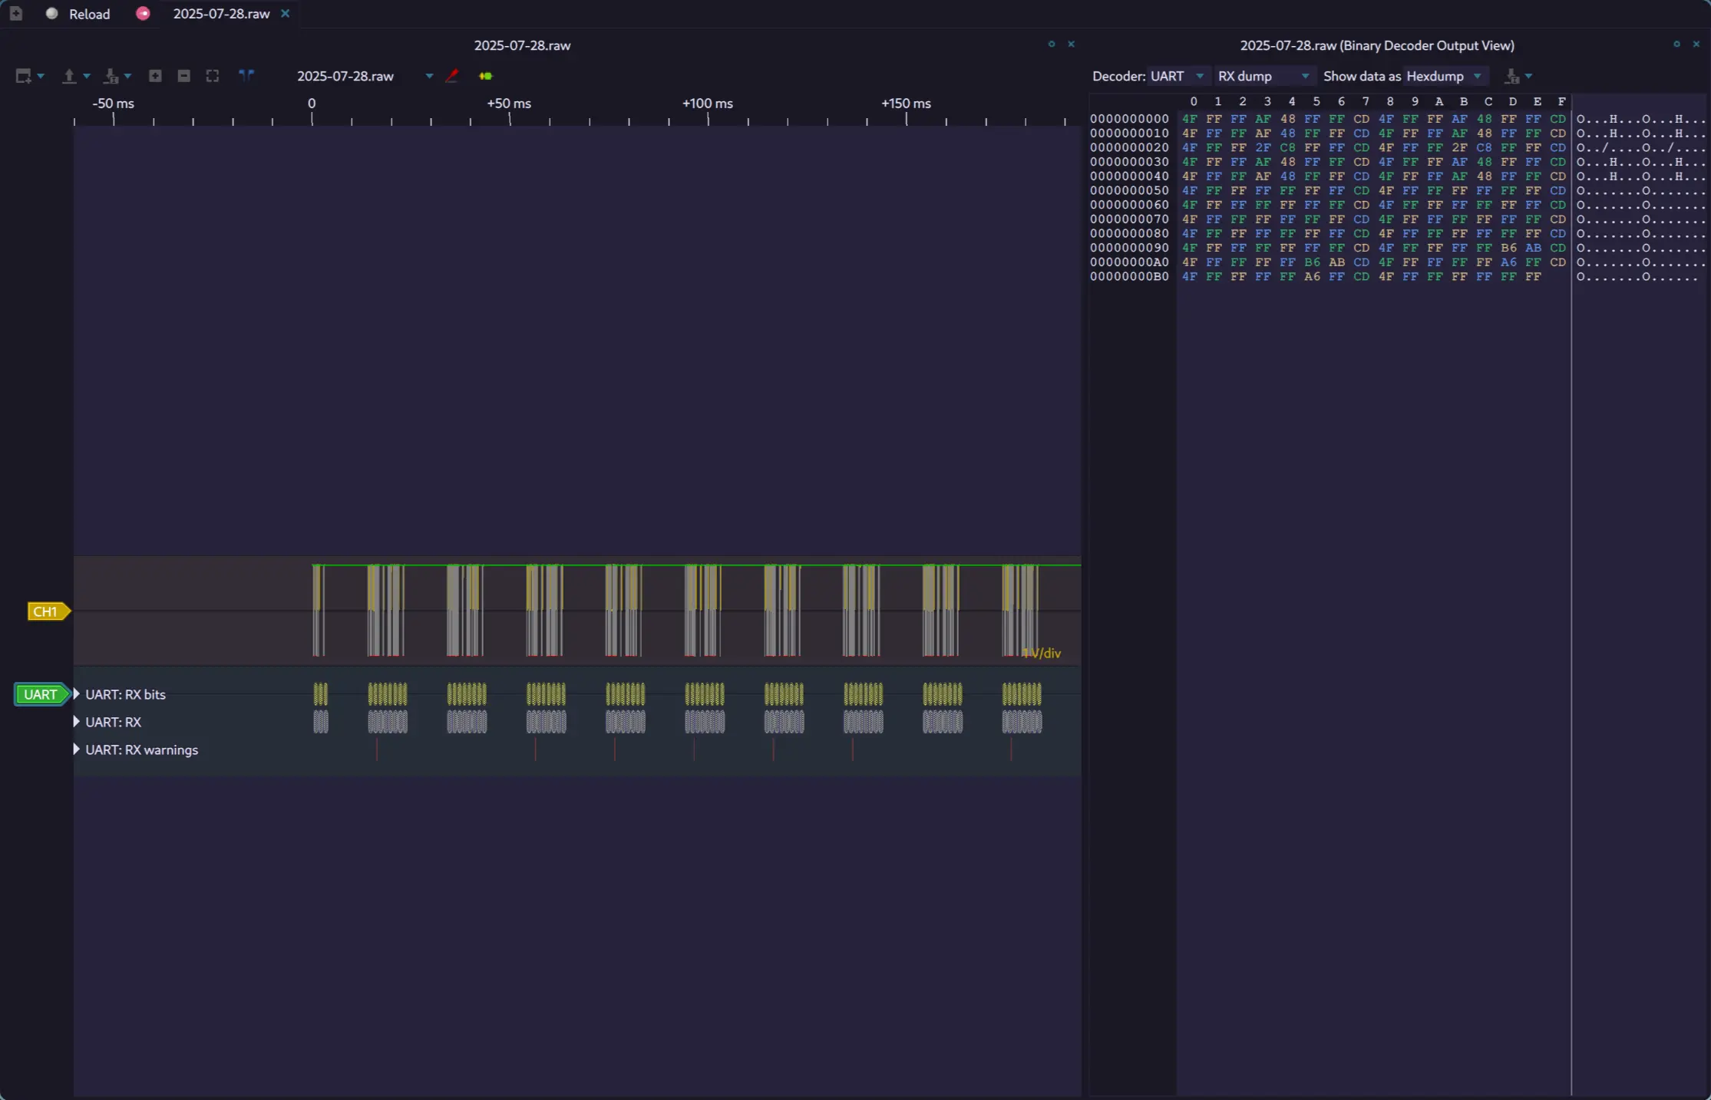Image resolution: width=1711 pixels, height=1100 pixels.
Task: Click the open file upload icon
Action: (x=69, y=76)
